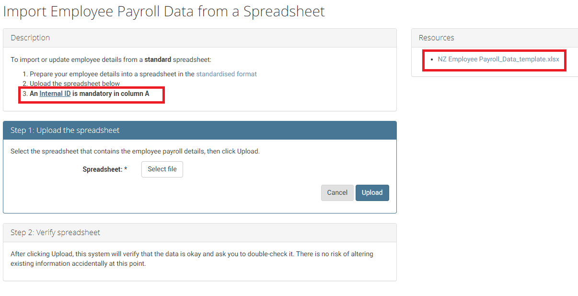Click the Upload the spreadsheet below instruction
Screen dimensions: 578x296
(75, 84)
